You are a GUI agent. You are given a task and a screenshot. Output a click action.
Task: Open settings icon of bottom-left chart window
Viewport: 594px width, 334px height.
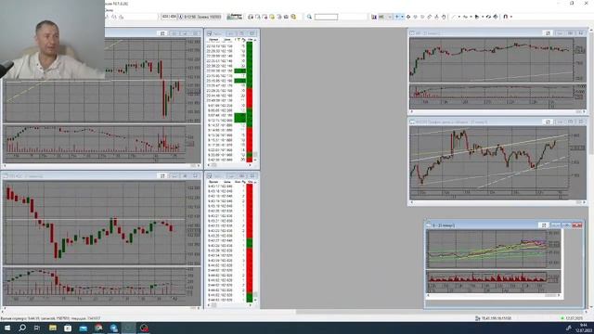(163, 176)
